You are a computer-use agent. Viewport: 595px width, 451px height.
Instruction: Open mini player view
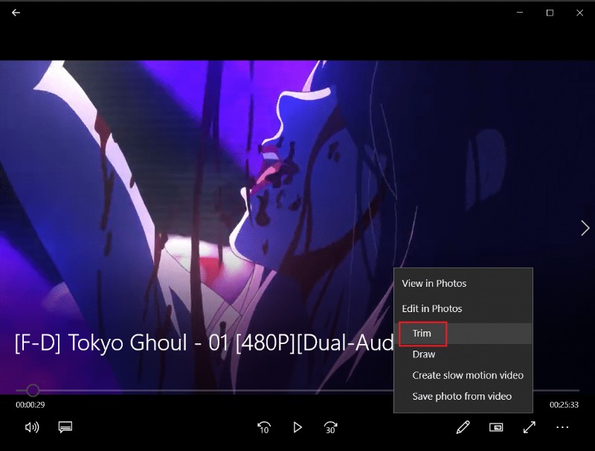point(496,427)
